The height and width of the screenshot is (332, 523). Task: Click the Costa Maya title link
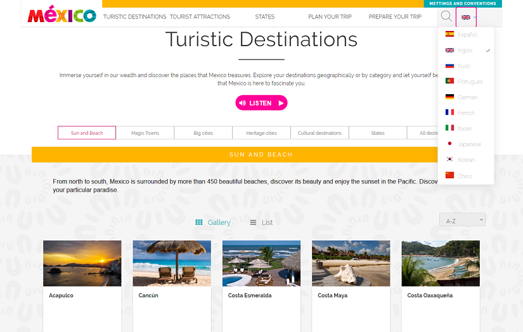pos(333,295)
